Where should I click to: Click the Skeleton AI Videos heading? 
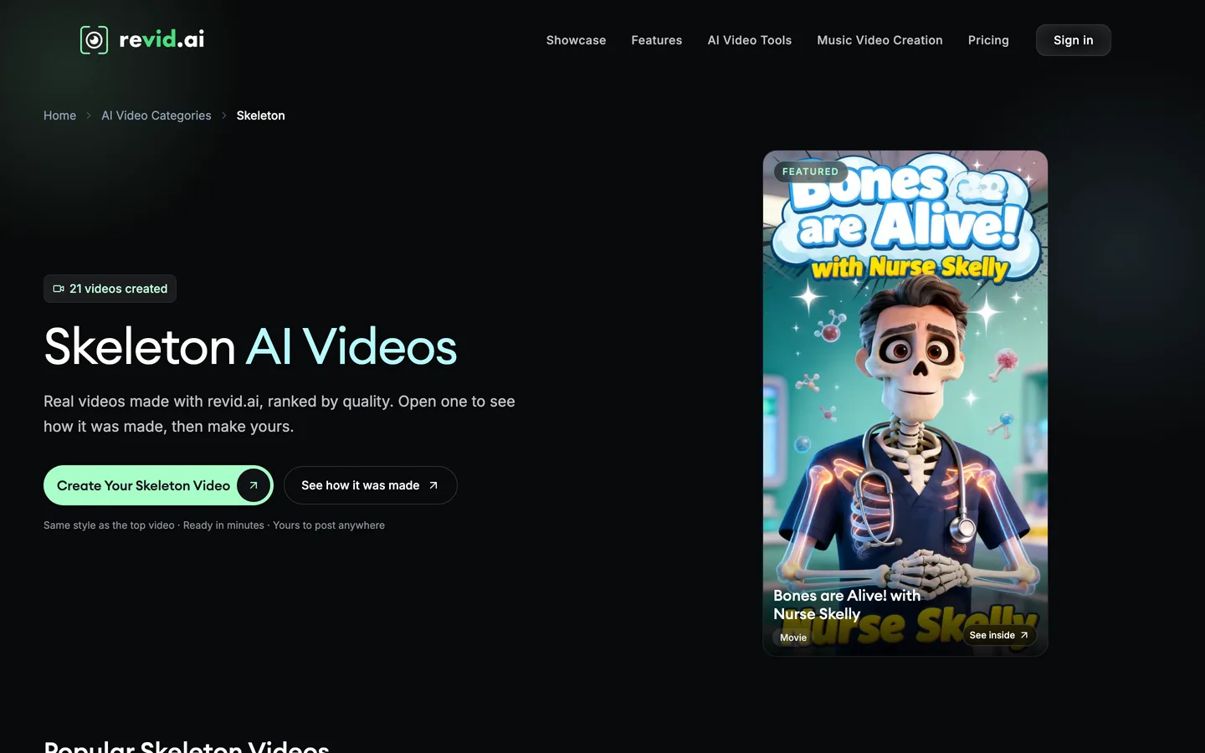250,346
